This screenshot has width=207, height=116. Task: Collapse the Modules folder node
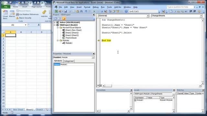(x=58, y=41)
